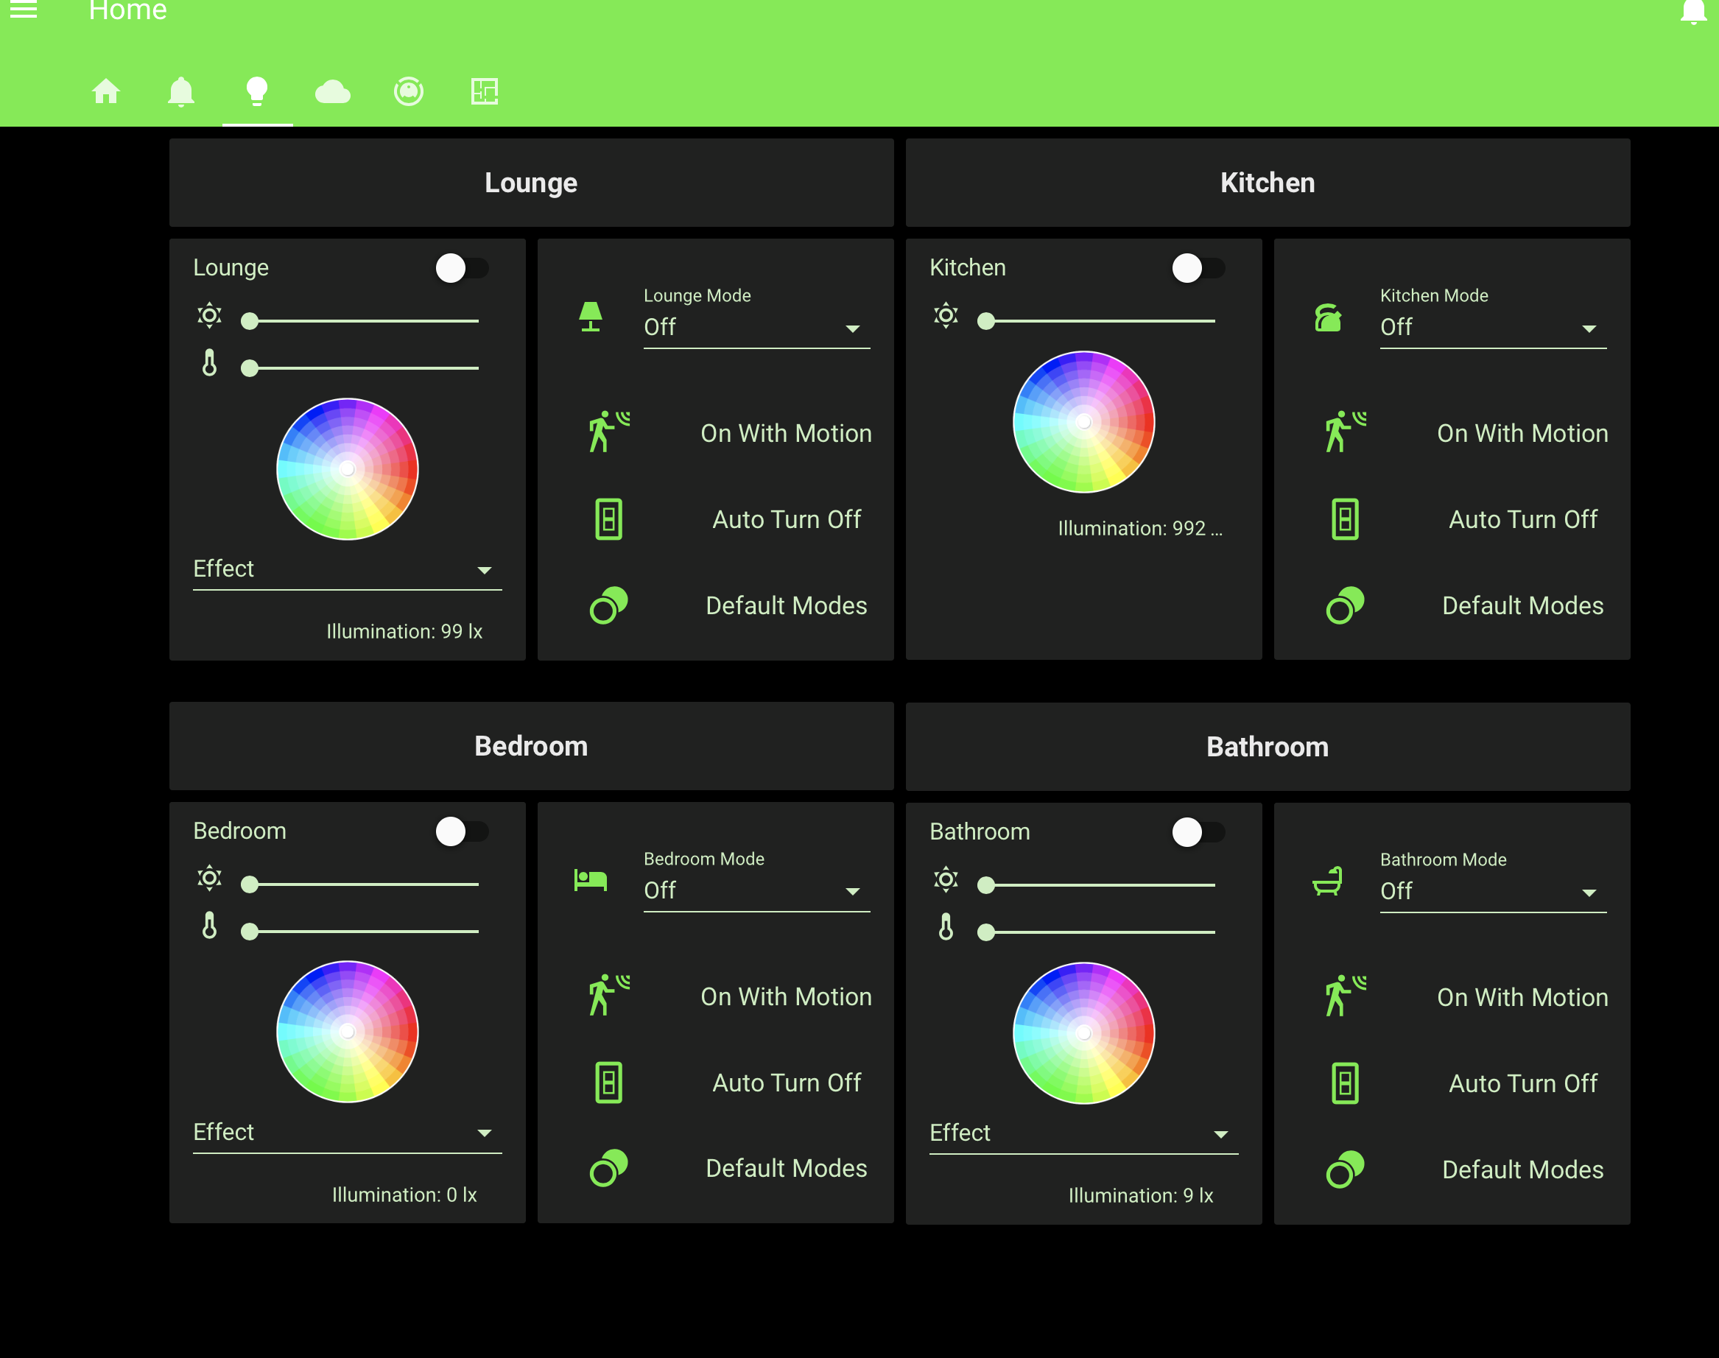Open the home view tab icon
This screenshot has height=1358, width=1719.
[106, 91]
